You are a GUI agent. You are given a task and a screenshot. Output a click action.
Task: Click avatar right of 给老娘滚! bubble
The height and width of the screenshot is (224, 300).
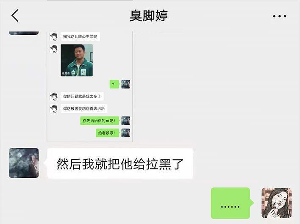[x=126, y=133]
